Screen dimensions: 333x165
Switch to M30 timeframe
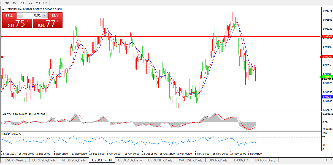[x=7, y=2]
